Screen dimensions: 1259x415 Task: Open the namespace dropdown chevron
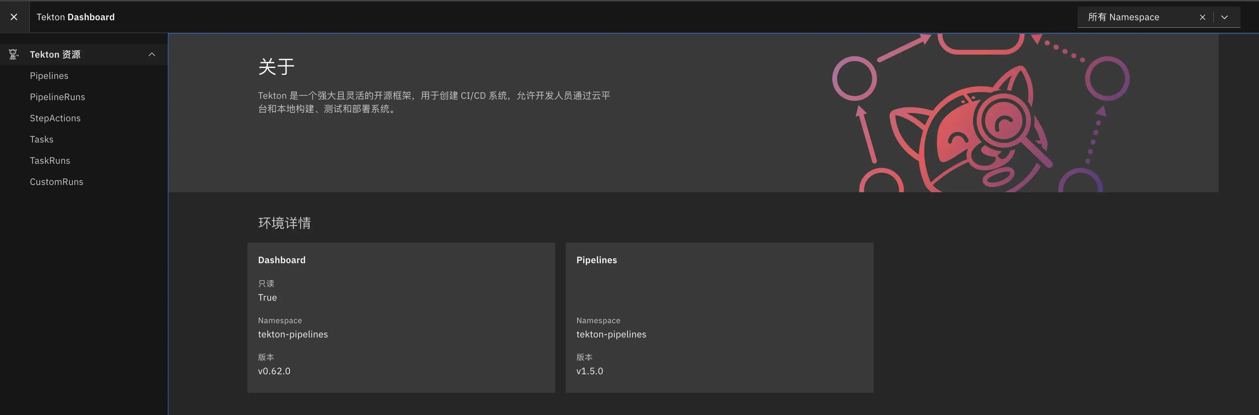(1224, 17)
